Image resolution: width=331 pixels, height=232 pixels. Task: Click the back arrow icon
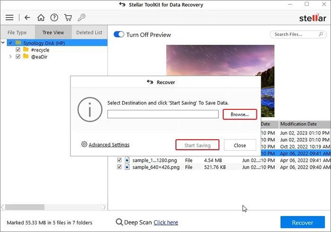27,18
